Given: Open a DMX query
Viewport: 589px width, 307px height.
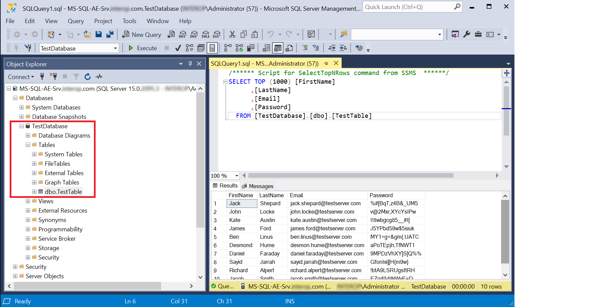Looking at the screenshot, I should tap(194, 34).
